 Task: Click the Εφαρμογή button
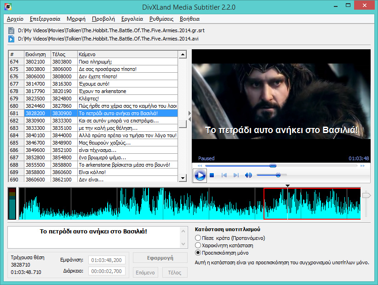point(160,257)
